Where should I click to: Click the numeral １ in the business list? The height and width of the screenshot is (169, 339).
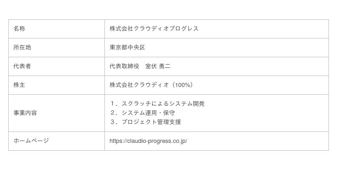(x=112, y=104)
